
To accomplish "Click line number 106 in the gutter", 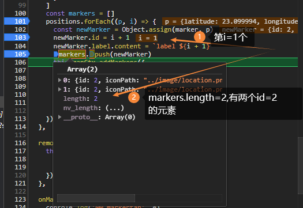I will [x=20, y=62].
